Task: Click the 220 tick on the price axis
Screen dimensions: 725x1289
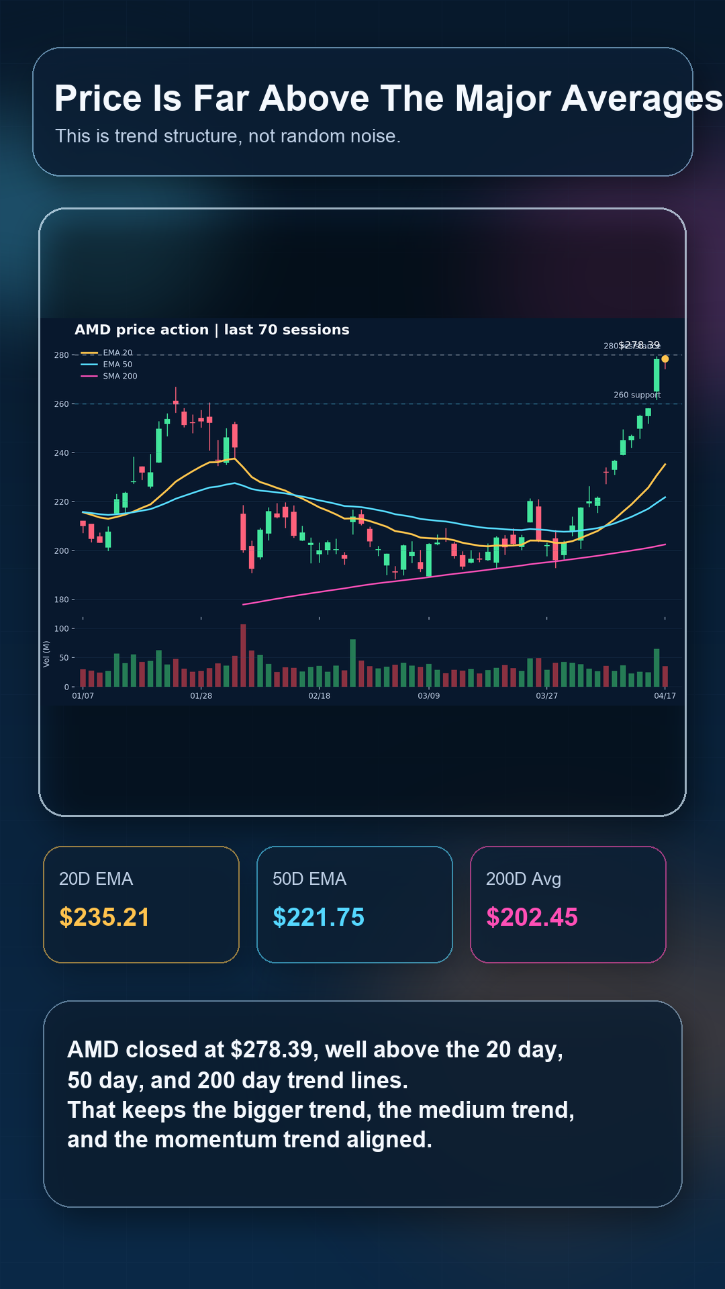Action: click(61, 502)
